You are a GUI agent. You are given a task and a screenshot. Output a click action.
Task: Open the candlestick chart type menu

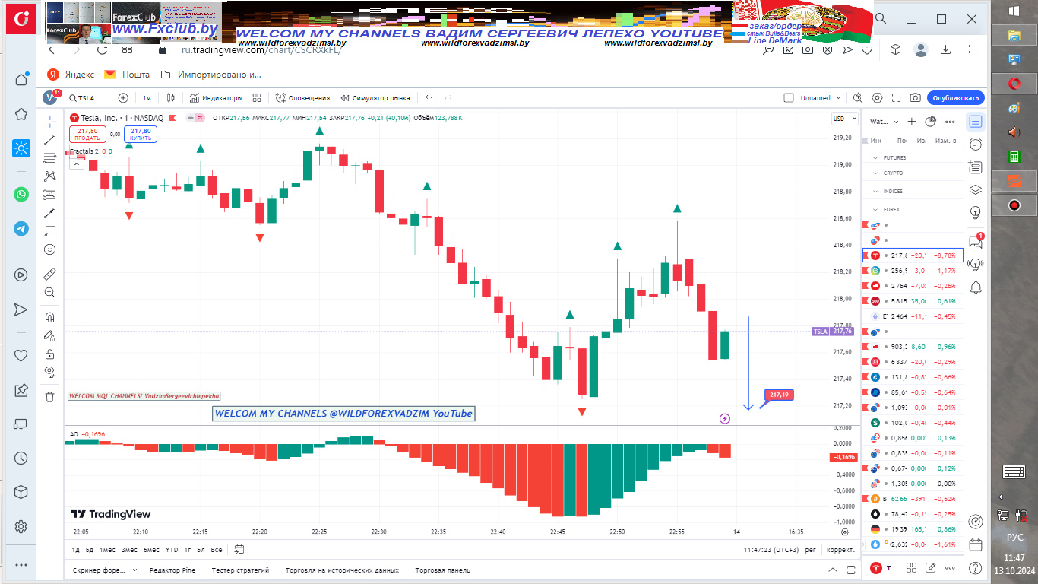coord(171,98)
